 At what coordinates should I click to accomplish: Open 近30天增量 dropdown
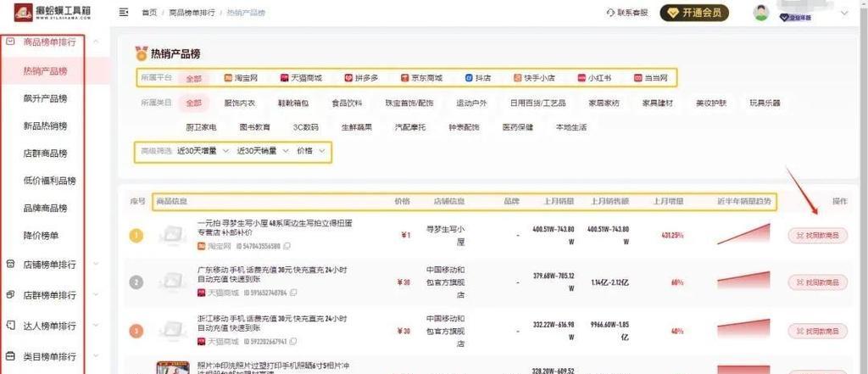coord(203,151)
